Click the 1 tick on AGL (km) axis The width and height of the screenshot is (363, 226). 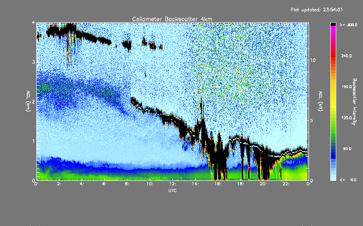coord(34,141)
